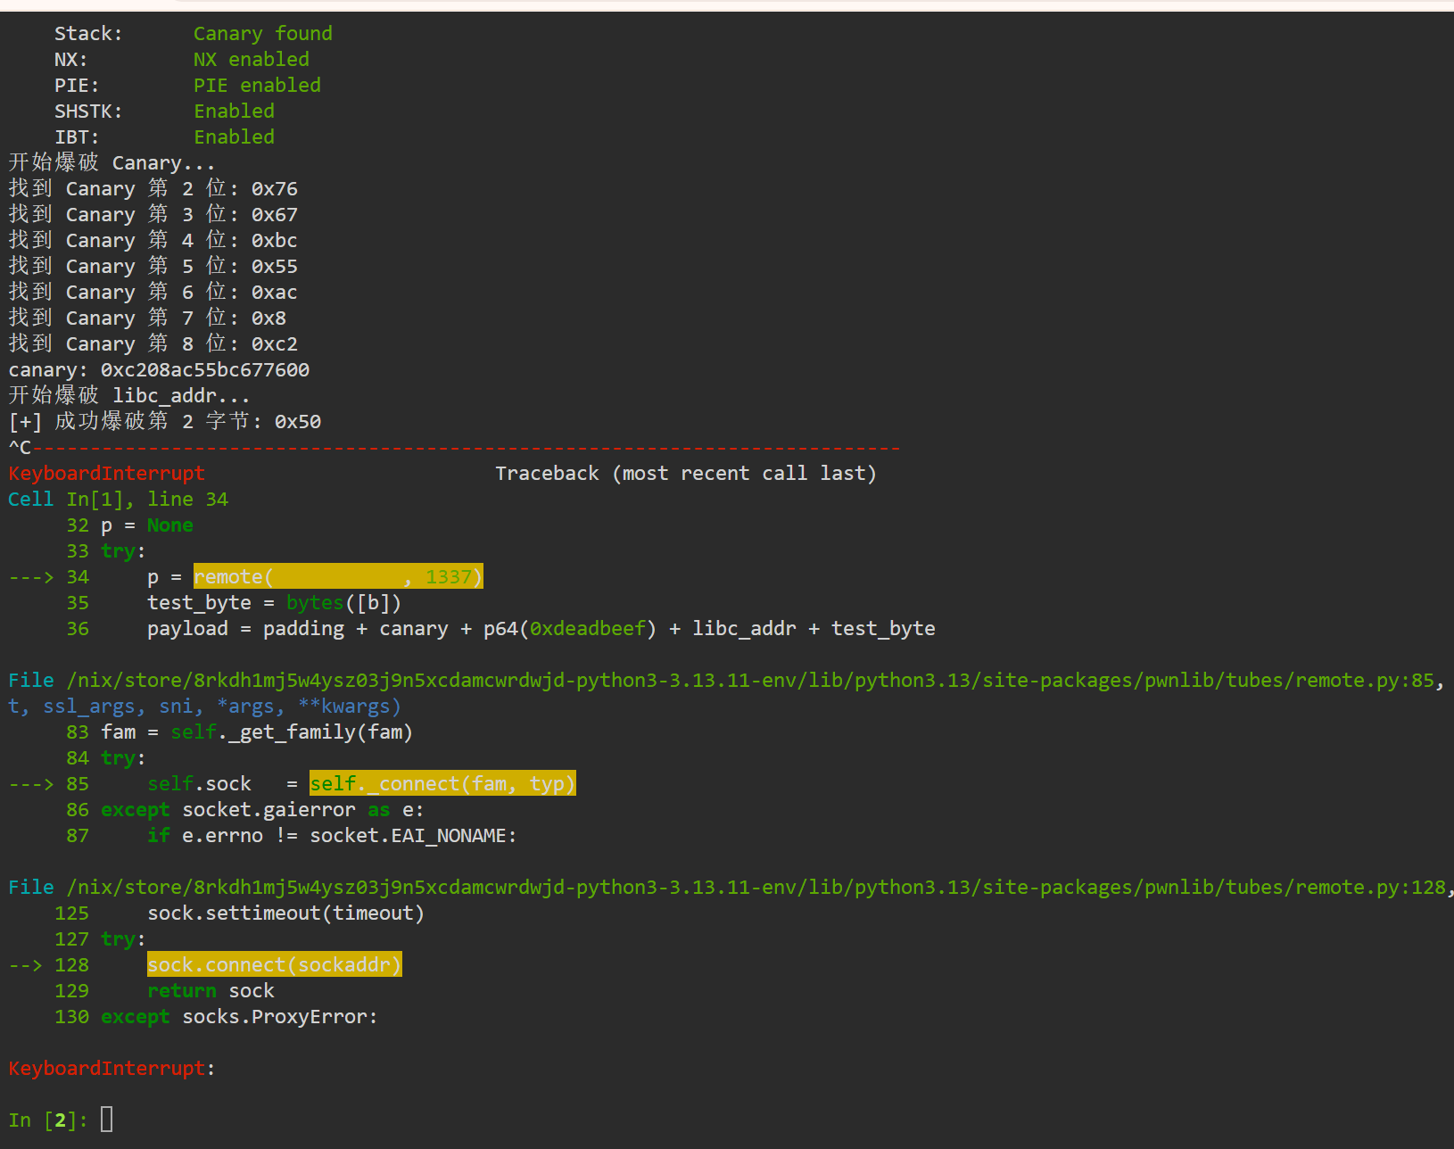Click the Canary byte 2 value 0x76
Image resolution: width=1454 pixels, height=1149 pixels.
coord(275,189)
